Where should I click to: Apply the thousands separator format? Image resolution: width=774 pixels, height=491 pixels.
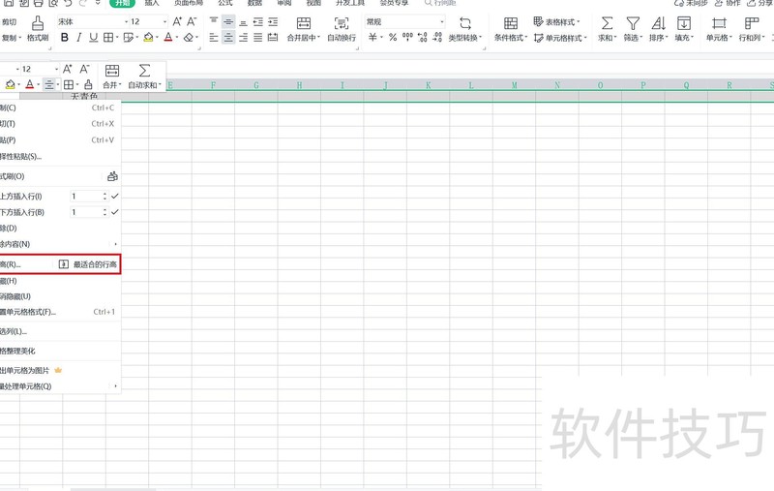pos(407,37)
